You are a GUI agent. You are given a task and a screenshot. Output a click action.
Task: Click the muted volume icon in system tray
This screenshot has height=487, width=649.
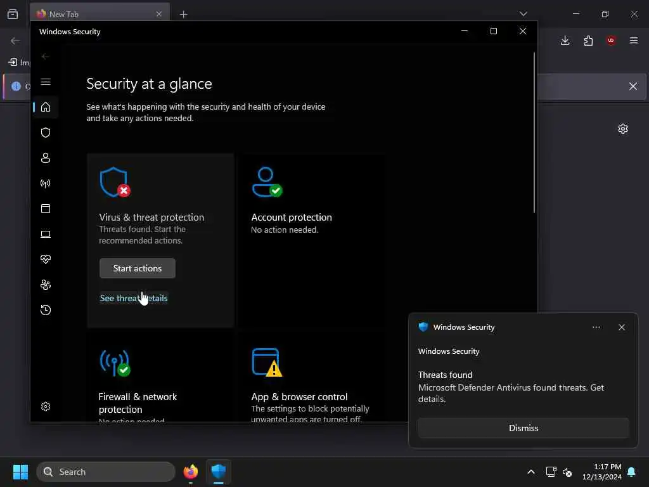567,472
